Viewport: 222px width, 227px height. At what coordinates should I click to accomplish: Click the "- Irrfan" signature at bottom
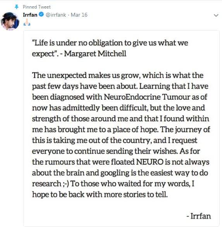pos(199,216)
